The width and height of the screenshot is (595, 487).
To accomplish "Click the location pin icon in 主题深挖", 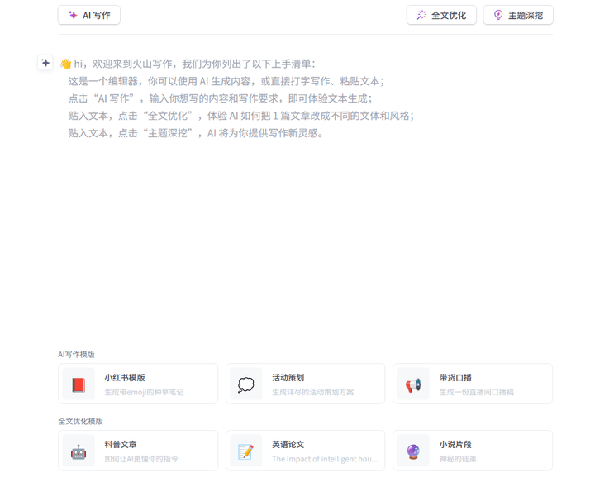I will 498,15.
